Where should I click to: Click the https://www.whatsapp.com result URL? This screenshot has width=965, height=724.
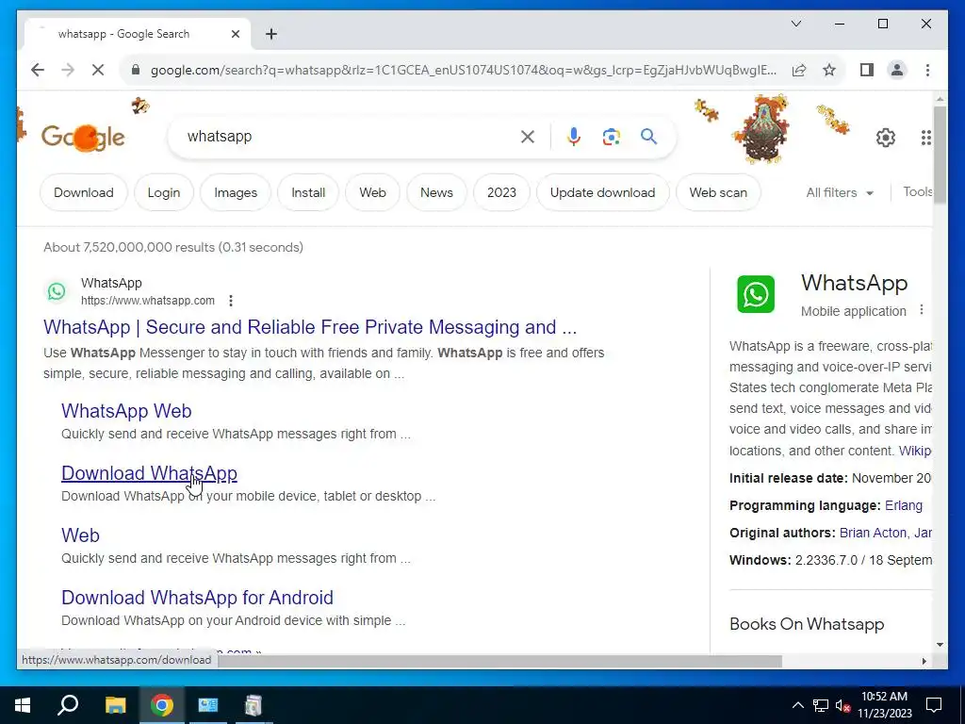click(x=148, y=301)
